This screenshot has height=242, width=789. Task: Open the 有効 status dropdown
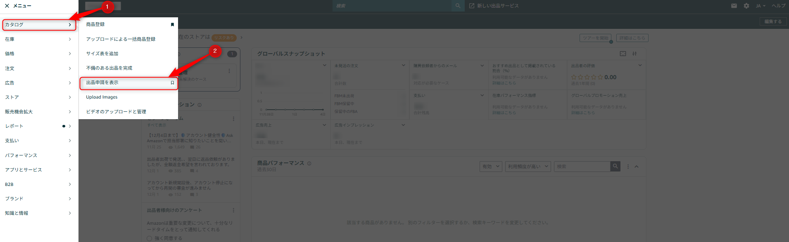[x=491, y=167]
